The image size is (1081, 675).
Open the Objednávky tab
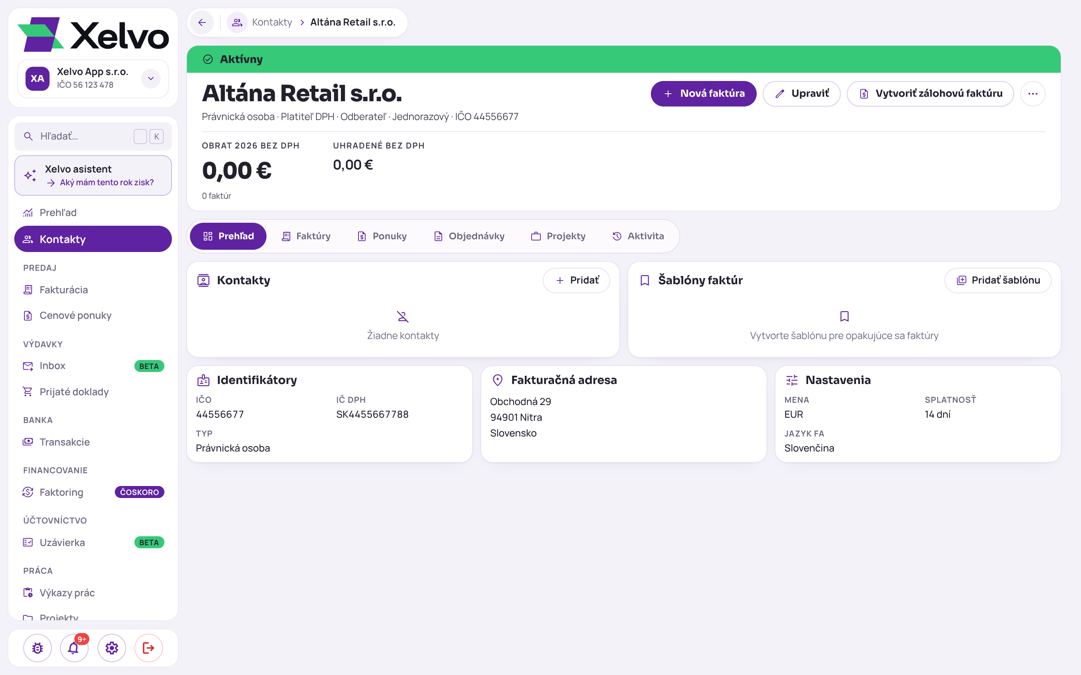click(x=469, y=236)
